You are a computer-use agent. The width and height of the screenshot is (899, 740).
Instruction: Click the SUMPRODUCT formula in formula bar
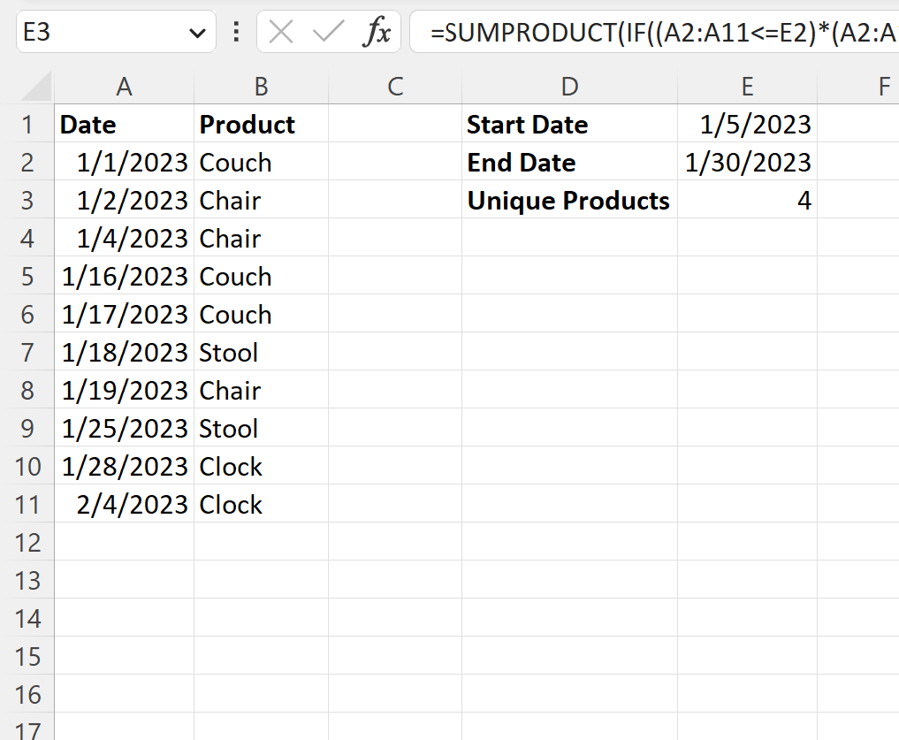click(663, 33)
